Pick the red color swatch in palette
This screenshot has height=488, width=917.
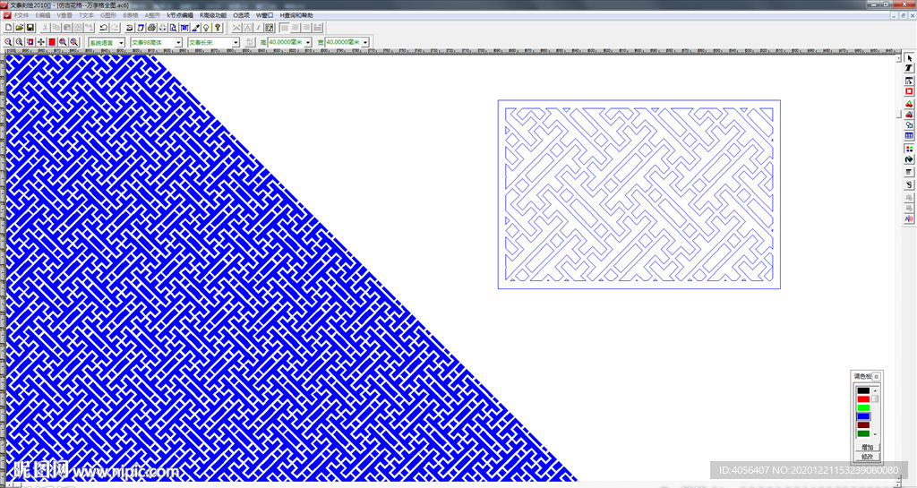[x=863, y=399]
